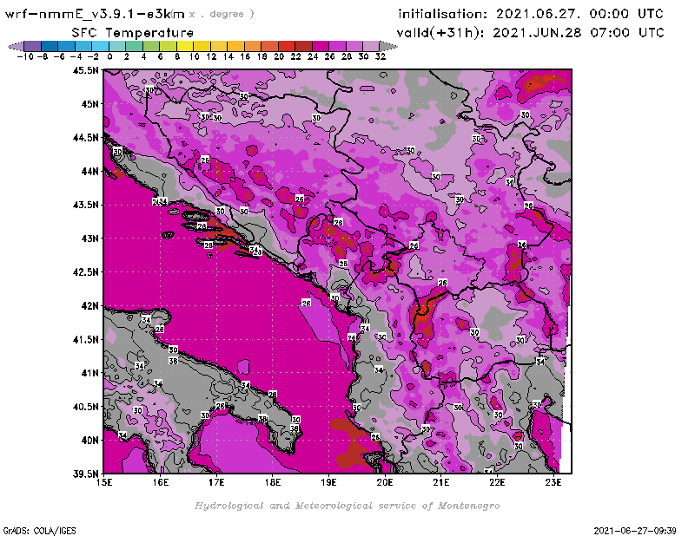Click the initialisation date "2021.06.27. 00:00 UTC"
This screenshot has width=695, height=536.
click(579, 14)
